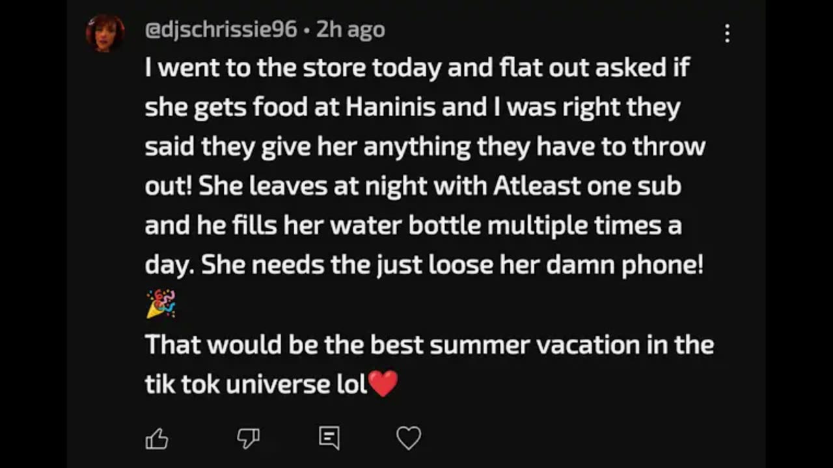Click the party popper emoji
The height and width of the screenshot is (468, 833).
point(160,304)
